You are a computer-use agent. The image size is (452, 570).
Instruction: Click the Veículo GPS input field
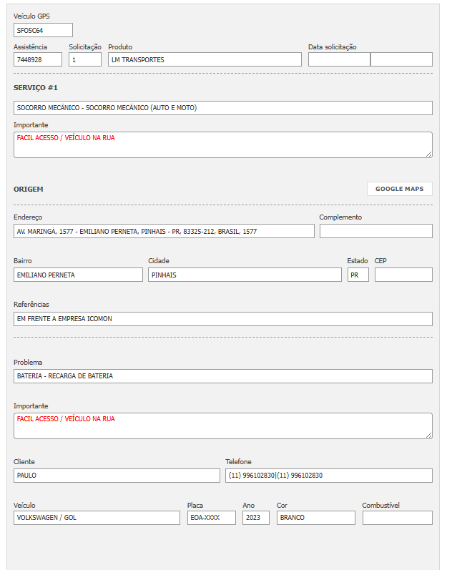[x=43, y=30]
